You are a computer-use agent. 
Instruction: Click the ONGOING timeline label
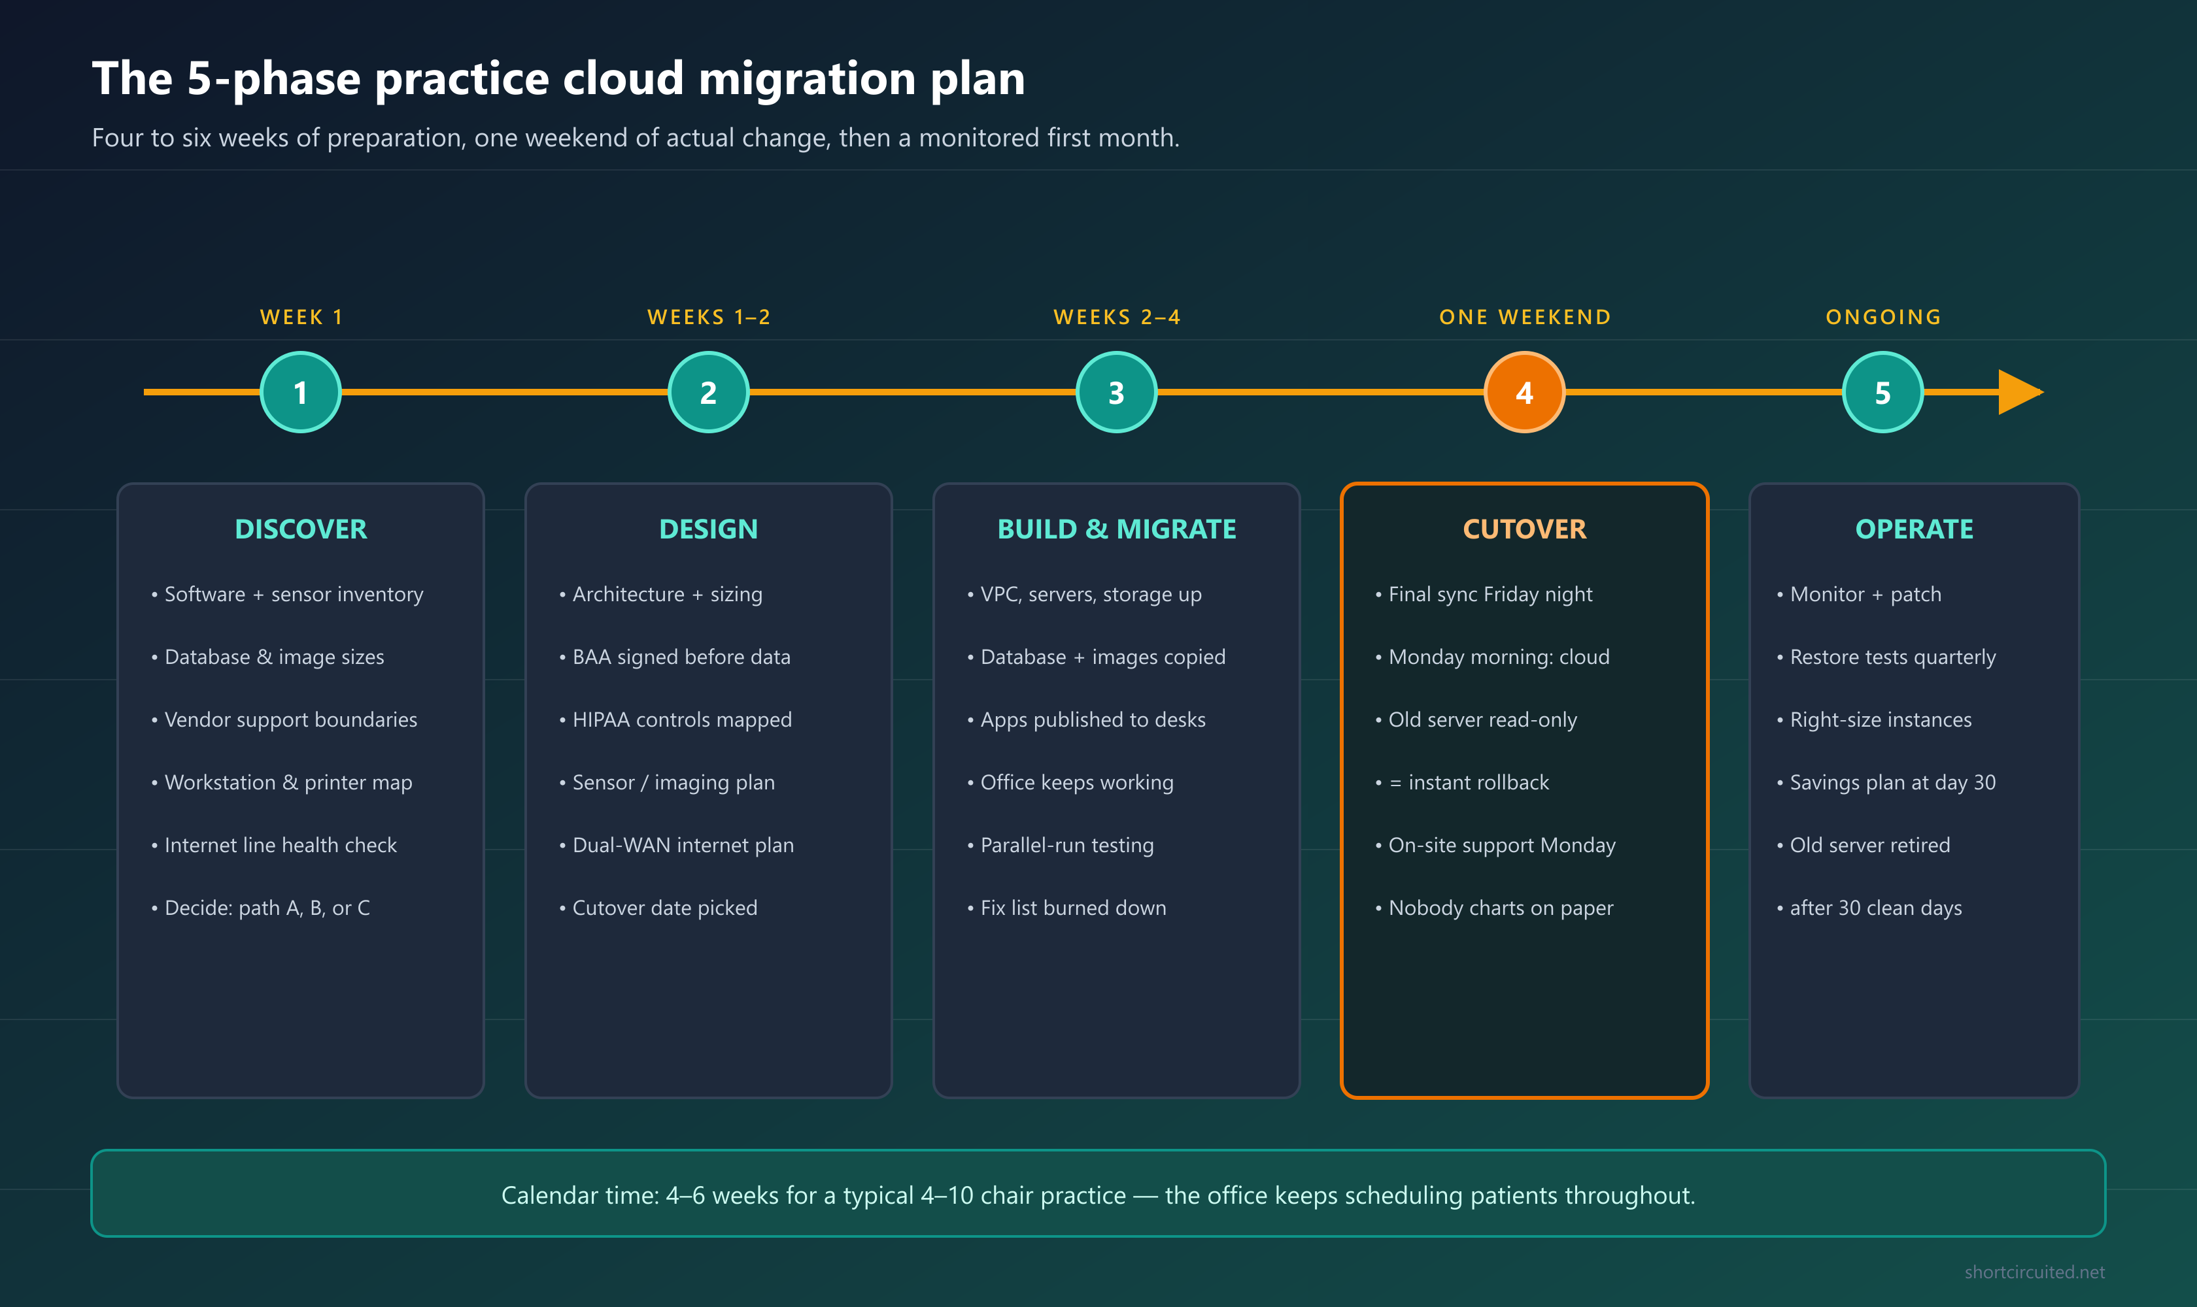[1884, 317]
